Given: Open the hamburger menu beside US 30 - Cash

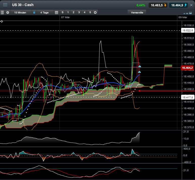Looking at the screenshot, I should (5, 5).
